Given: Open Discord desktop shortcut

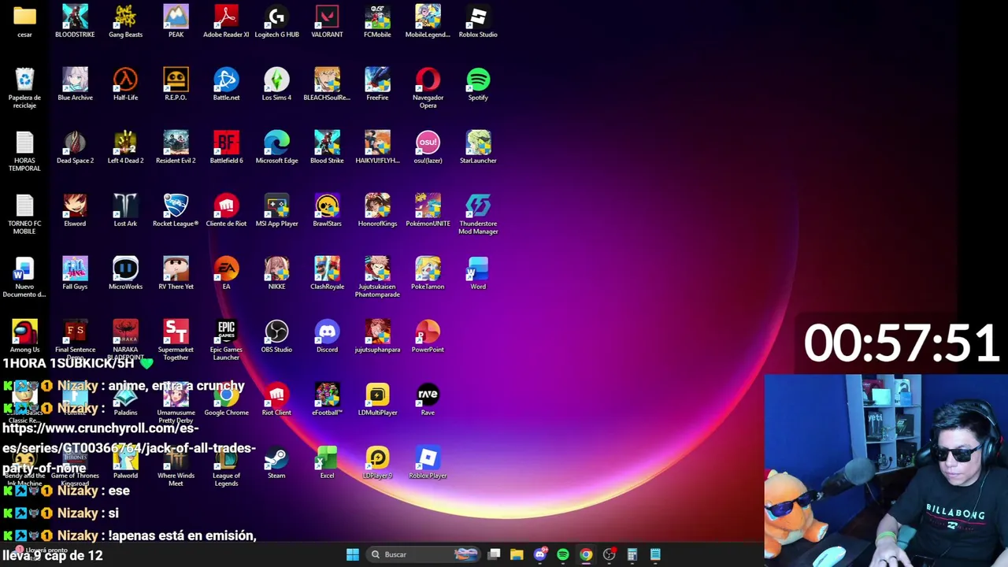Looking at the screenshot, I should pos(327,336).
